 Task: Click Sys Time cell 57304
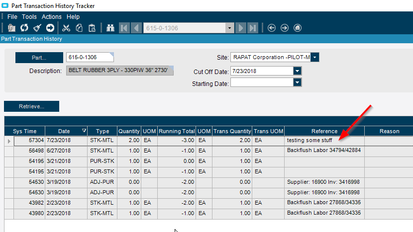(29, 141)
